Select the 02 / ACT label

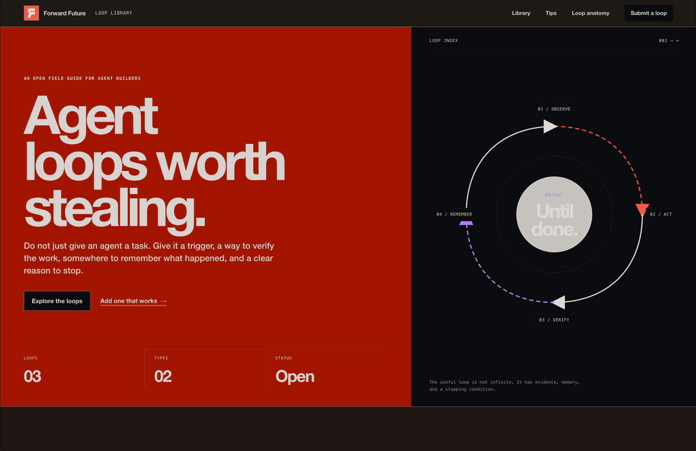661,214
